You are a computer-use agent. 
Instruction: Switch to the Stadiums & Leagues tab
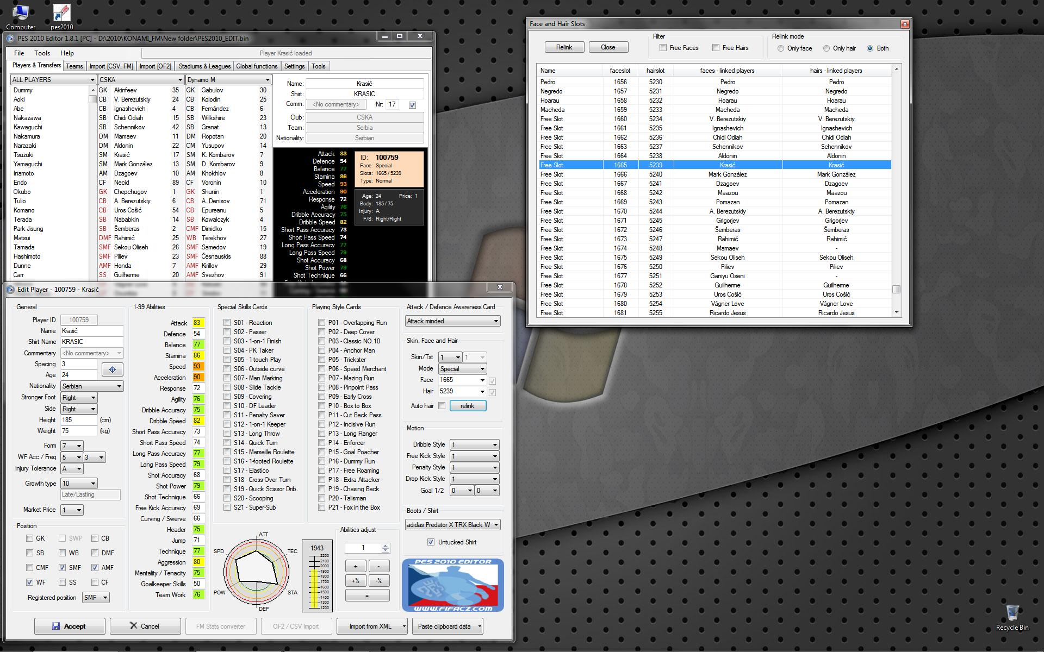(x=204, y=66)
